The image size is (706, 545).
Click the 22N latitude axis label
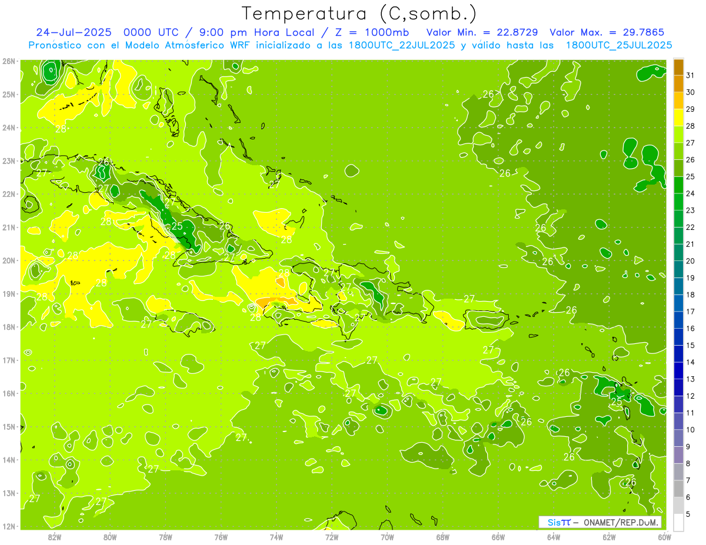tap(9, 194)
